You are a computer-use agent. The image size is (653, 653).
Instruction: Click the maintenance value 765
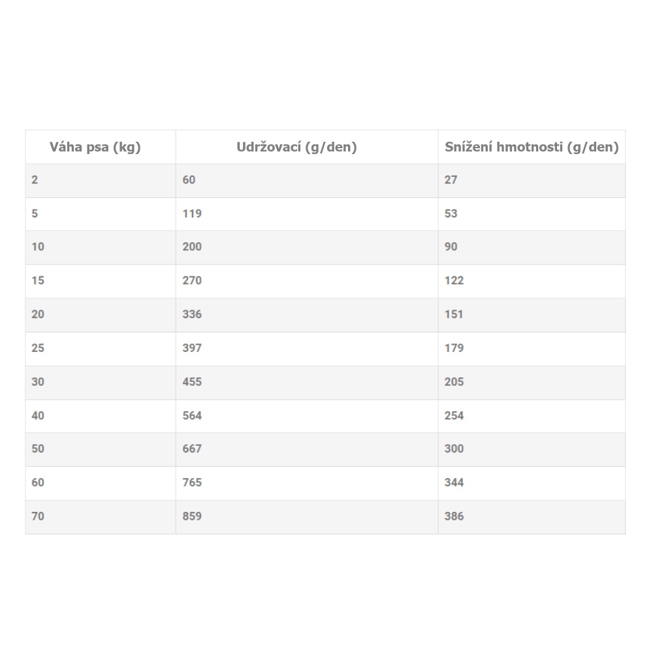click(x=192, y=483)
